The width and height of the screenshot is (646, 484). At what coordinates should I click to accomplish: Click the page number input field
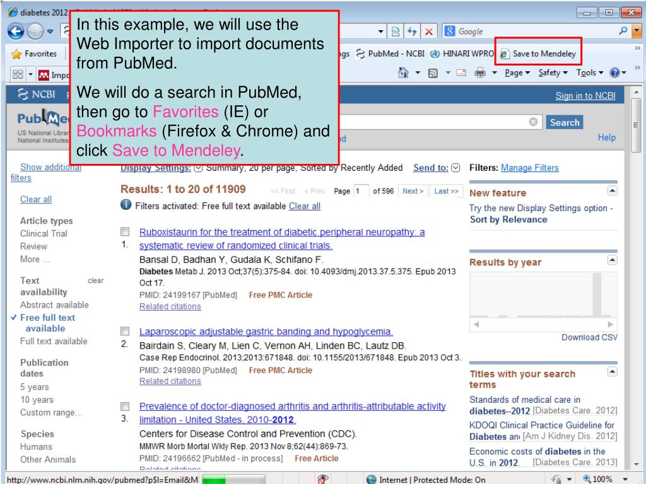click(x=361, y=191)
